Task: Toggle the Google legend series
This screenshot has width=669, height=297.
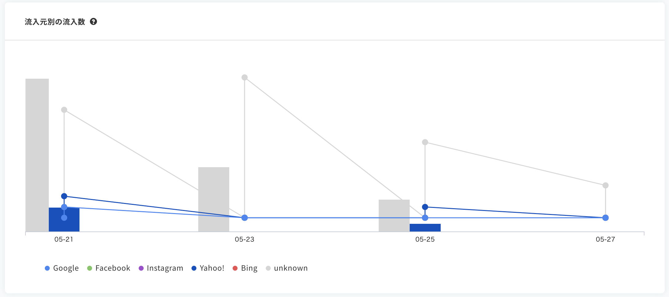Action: [62, 268]
